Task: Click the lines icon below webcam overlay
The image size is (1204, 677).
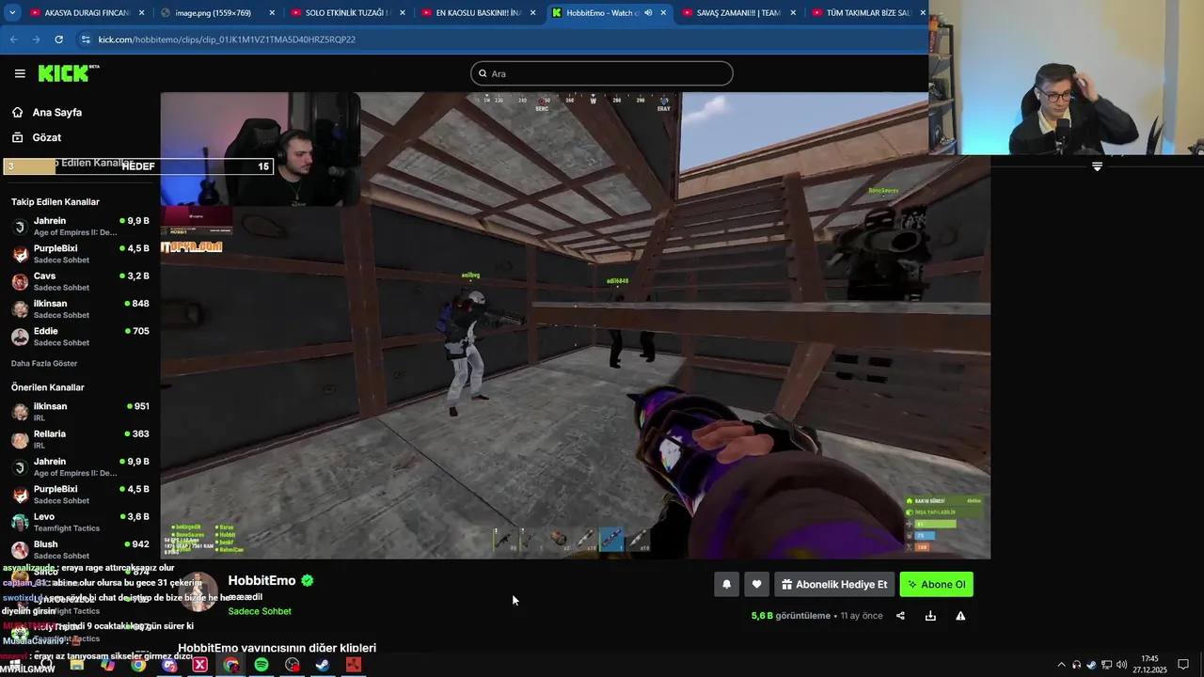Action: click(1097, 166)
